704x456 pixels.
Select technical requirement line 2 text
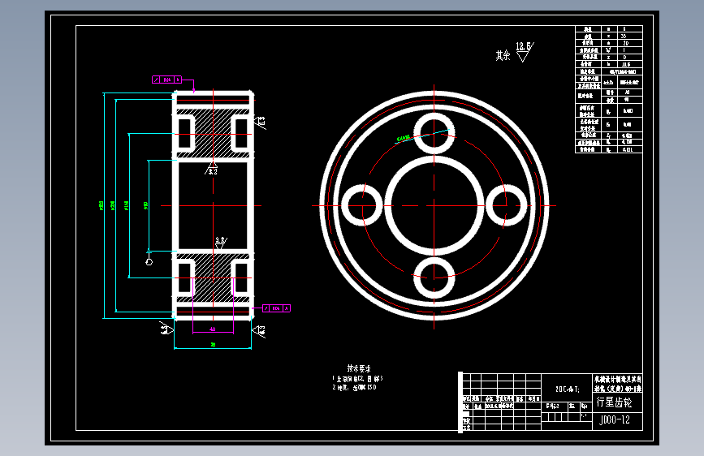[354, 387]
